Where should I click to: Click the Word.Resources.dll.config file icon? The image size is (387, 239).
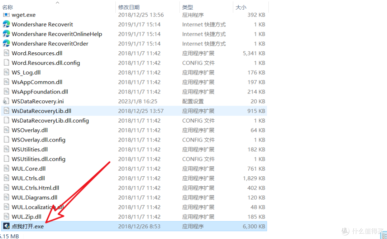click(6, 63)
